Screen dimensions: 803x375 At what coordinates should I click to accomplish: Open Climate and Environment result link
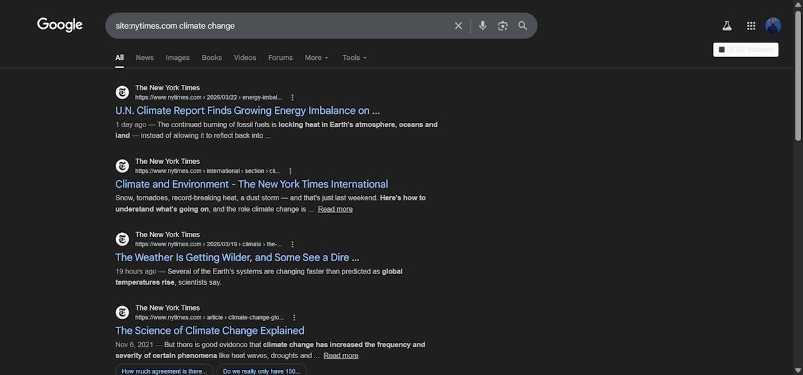(x=252, y=184)
